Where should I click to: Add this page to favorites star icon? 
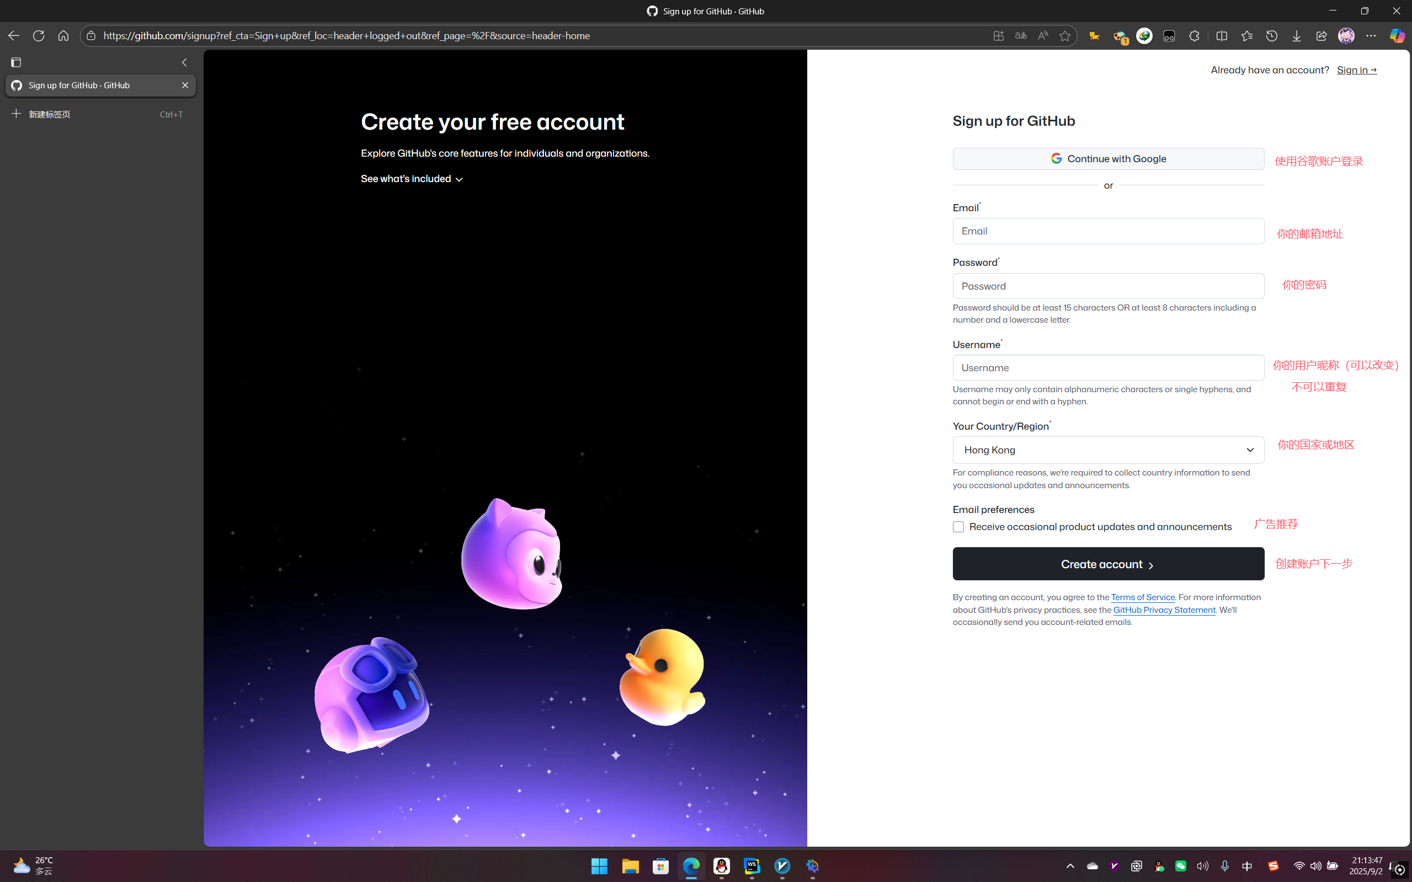pos(1065,36)
